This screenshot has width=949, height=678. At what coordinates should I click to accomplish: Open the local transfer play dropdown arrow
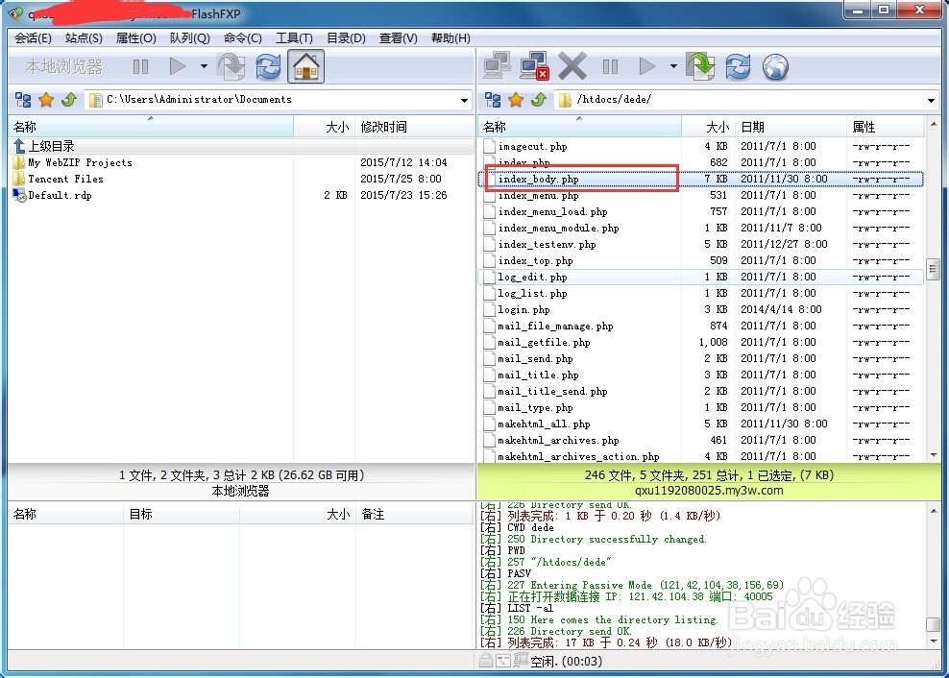coord(204,66)
